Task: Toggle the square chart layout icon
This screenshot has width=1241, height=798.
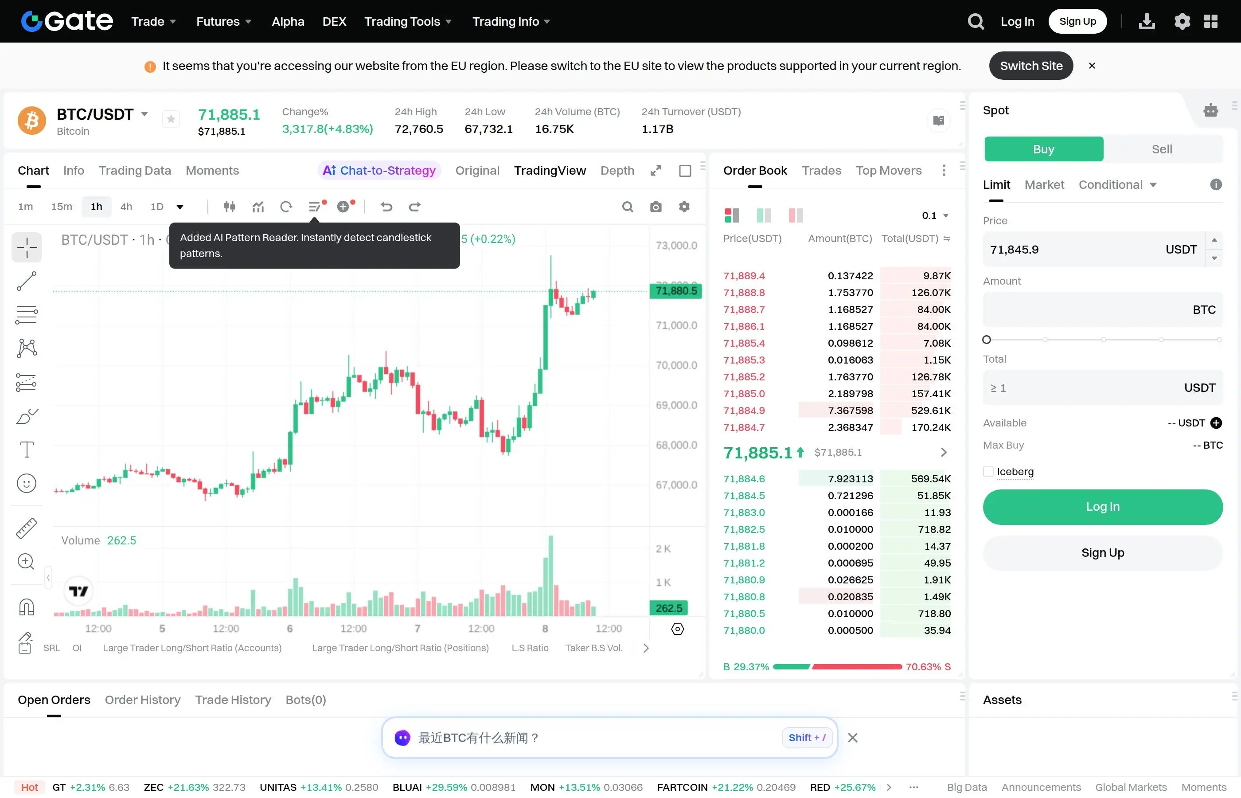Action: pyautogui.click(x=685, y=171)
